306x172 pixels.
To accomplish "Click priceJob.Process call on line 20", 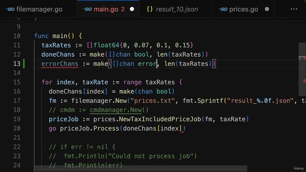I will [89, 129].
